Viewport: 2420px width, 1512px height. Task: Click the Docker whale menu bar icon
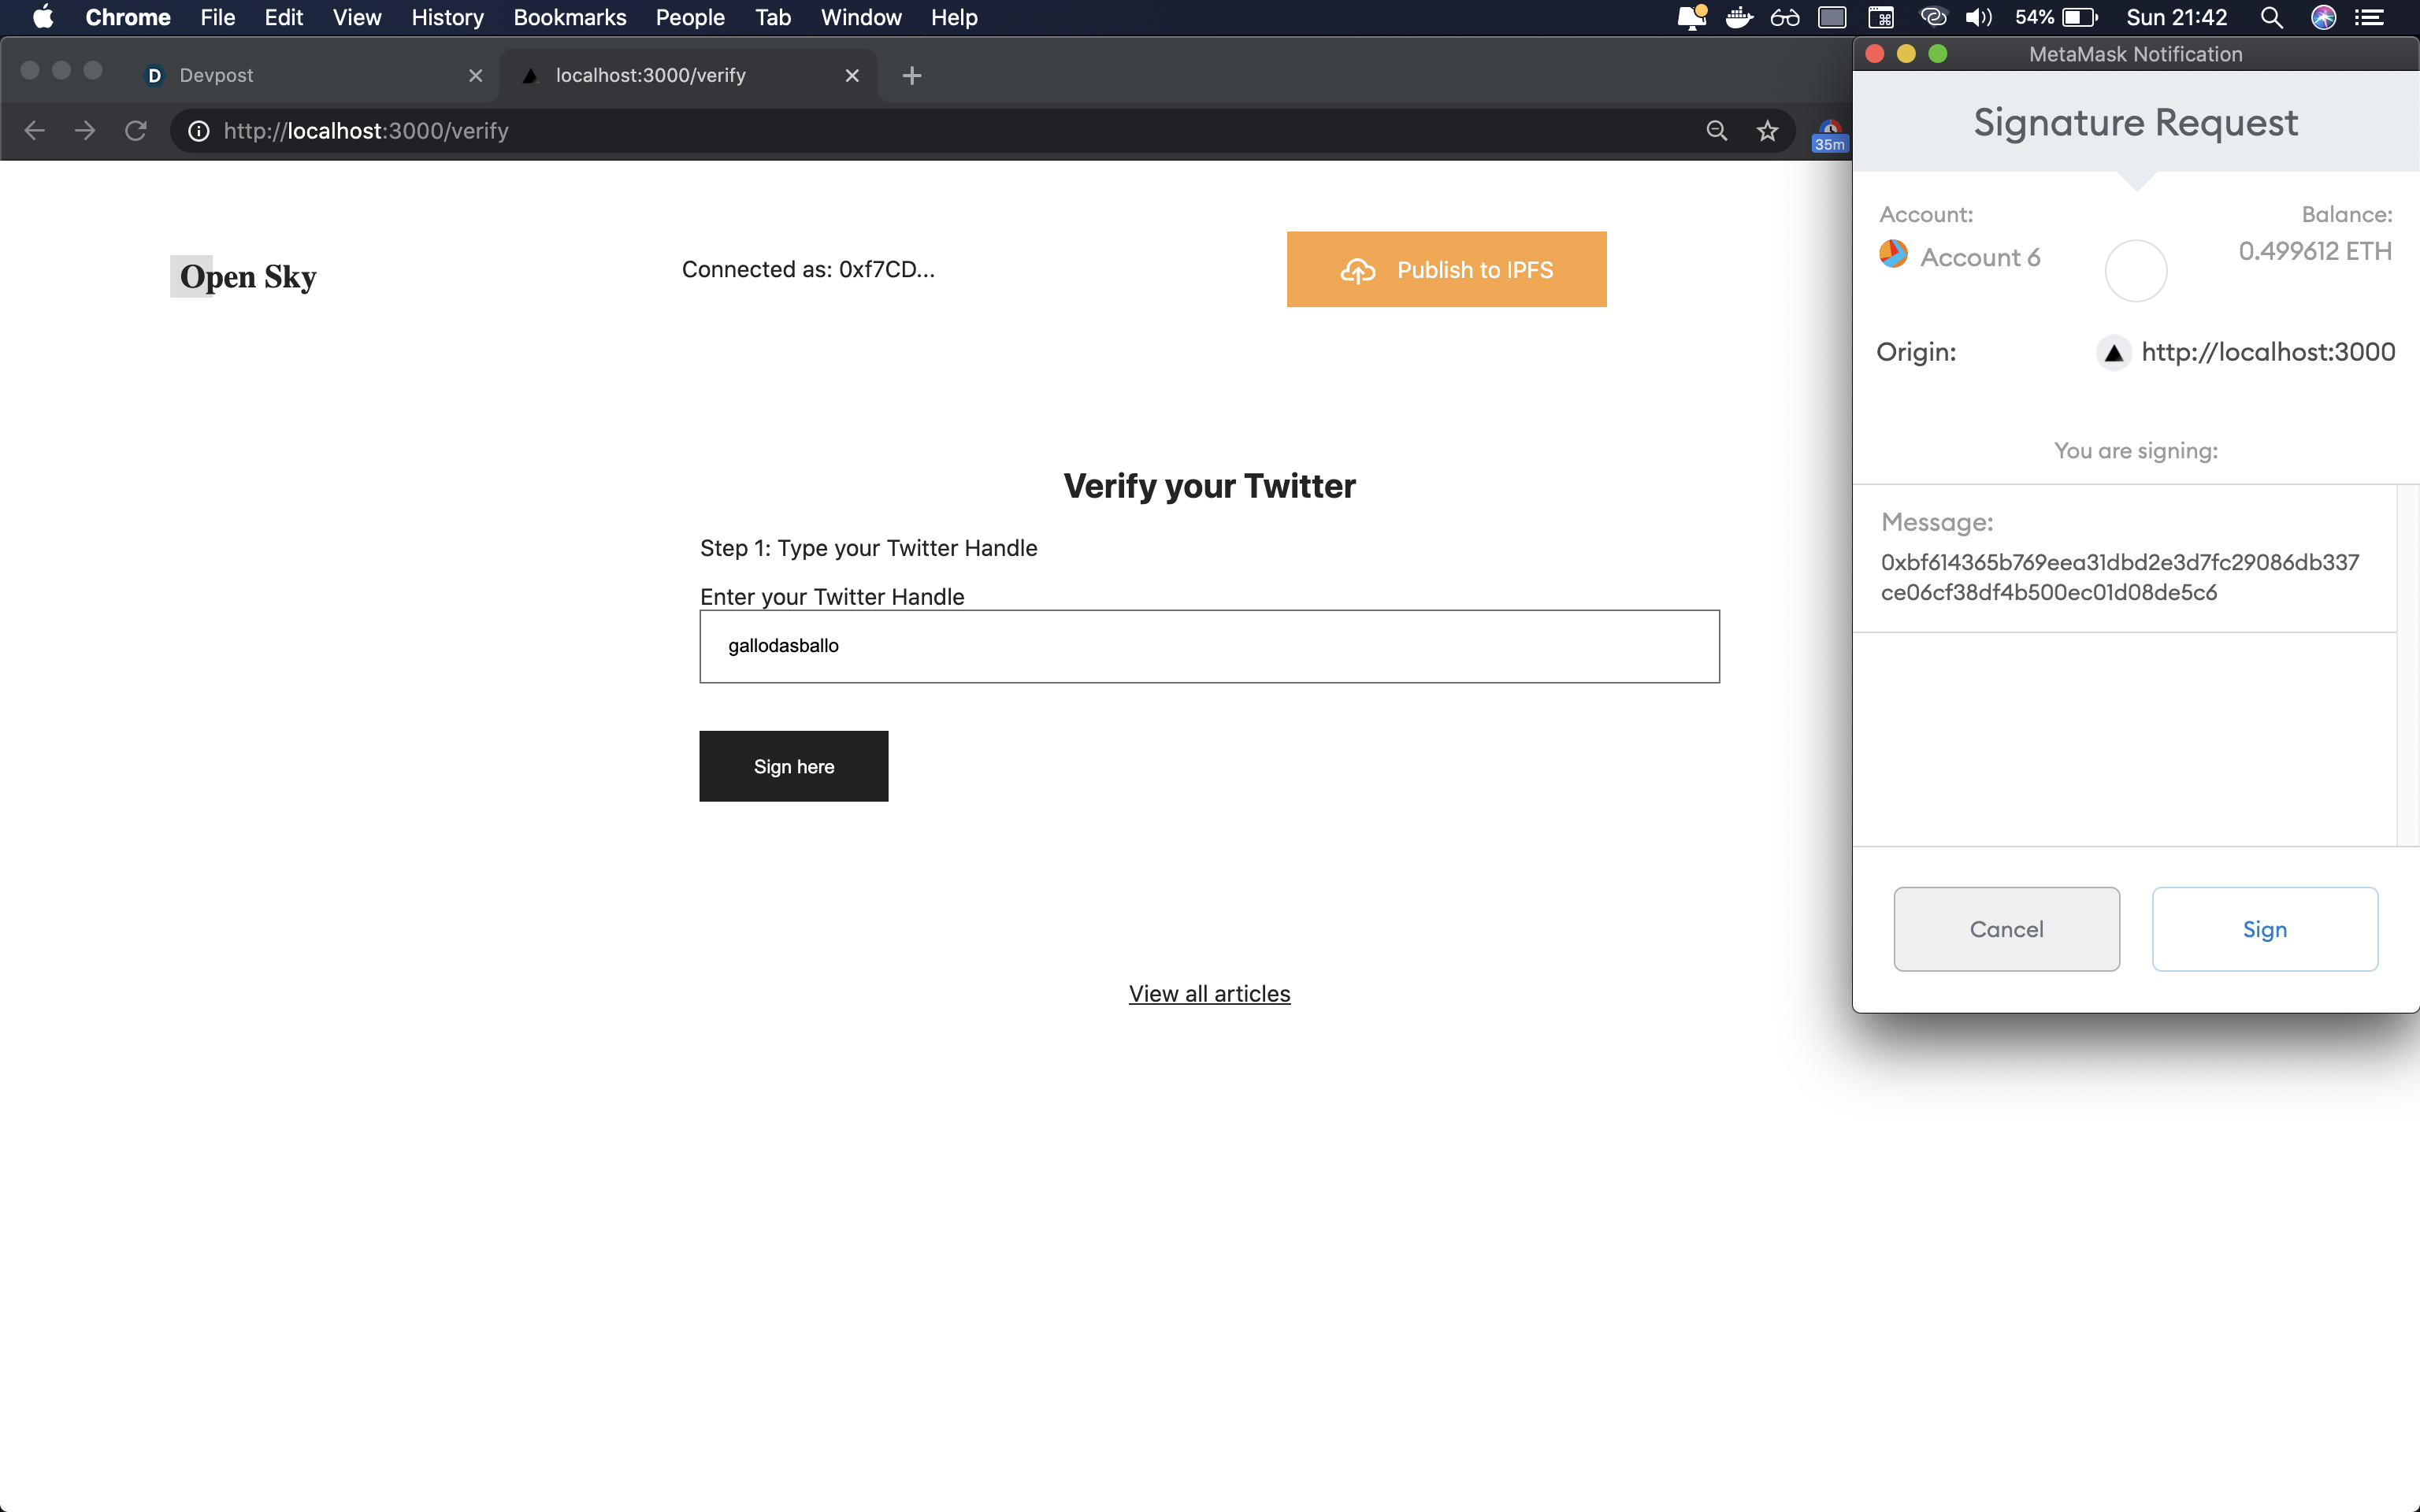pos(1739,17)
